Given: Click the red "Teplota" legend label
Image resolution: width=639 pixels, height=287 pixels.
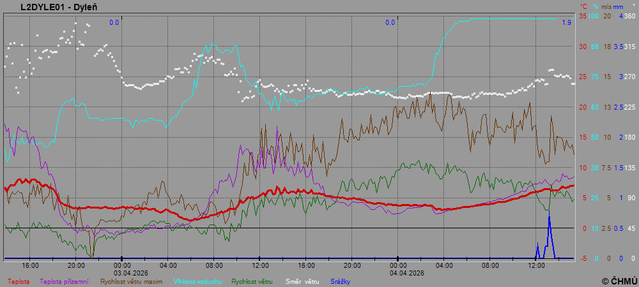Looking at the screenshot, I should (x=18, y=281).
